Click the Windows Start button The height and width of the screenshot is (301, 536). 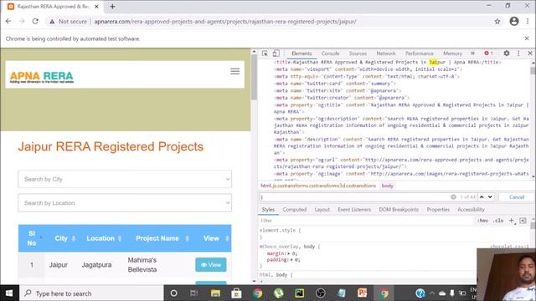click(9, 293)
